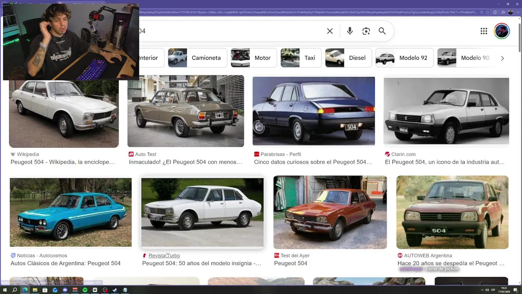Click the magnifying glass search button
Image resolution: width=522 pixels, height=294 pixels.
point(382,31)
